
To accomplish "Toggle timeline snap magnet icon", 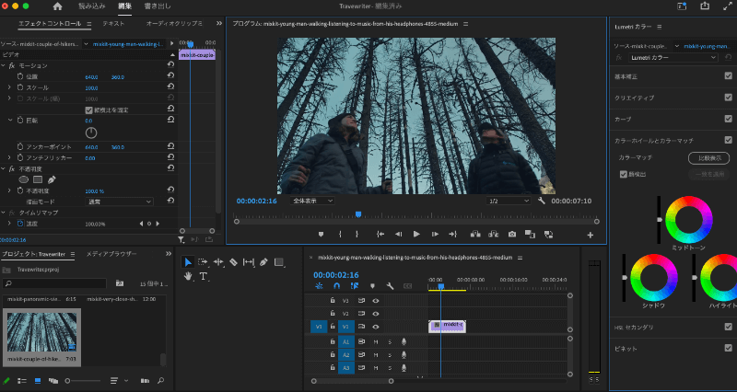I will point(336,286).
